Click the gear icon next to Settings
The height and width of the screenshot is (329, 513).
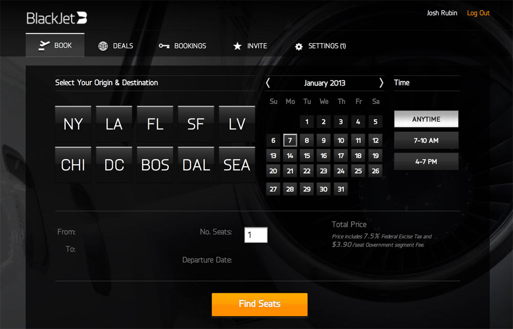pos(299,46)
